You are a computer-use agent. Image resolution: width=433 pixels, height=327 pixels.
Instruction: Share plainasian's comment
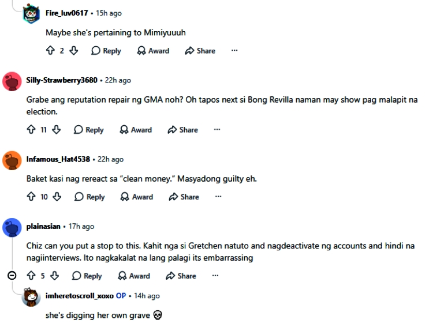181,276
